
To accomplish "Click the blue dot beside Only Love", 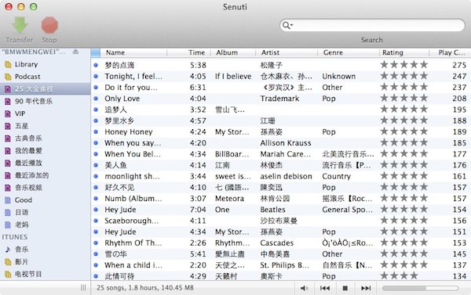I will [96, 99].
